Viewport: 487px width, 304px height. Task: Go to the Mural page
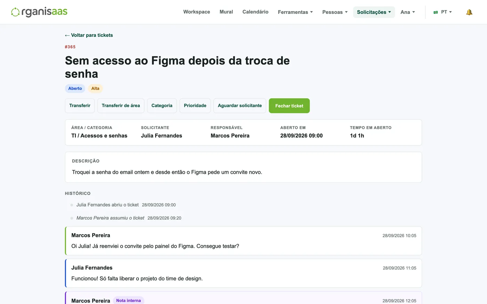[x=226, y=12]
